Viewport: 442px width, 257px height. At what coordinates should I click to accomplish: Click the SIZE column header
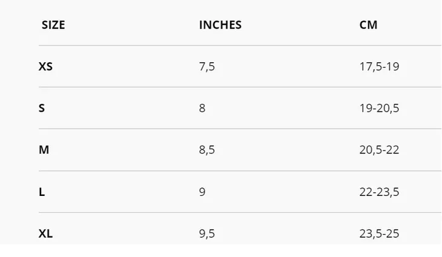(x=53, y=25)
